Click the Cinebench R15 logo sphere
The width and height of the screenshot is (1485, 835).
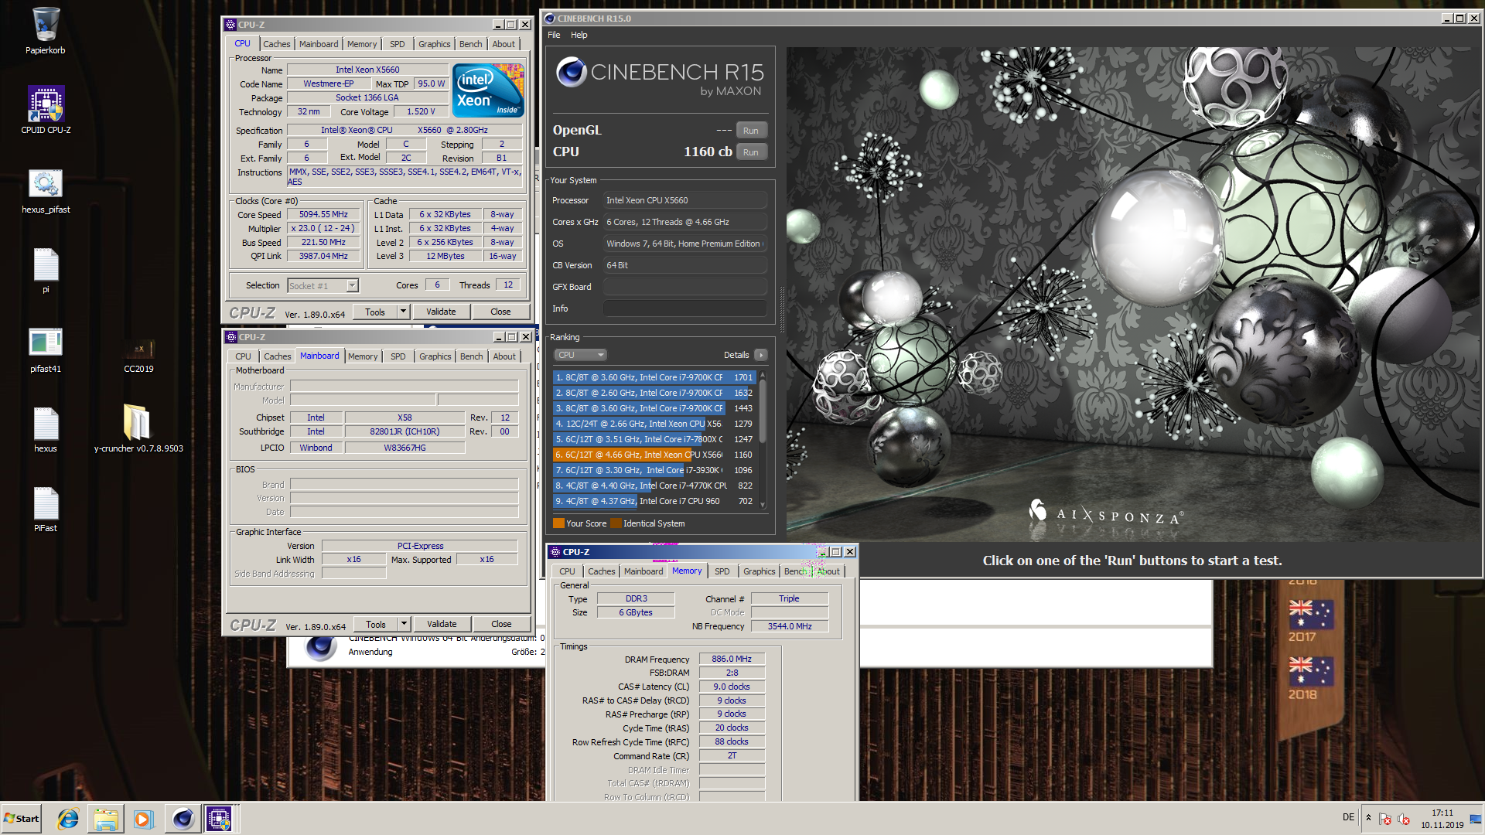point(572,72)
